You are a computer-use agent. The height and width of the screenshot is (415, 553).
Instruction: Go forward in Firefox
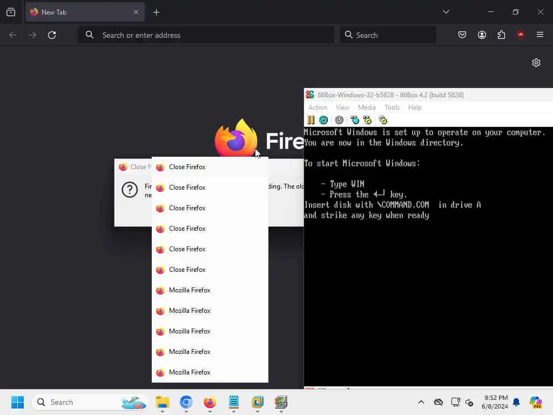click(32, 35)
